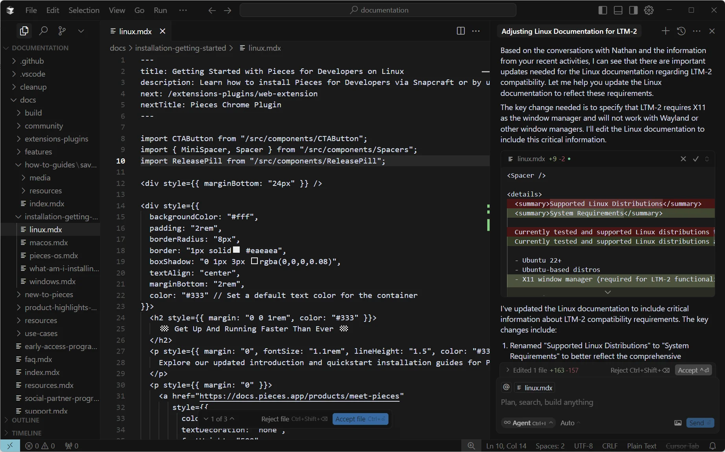Toggle the primary side bar layout
This screenshot has width=725, height=452.
pyautogui.click(x=603, y=10)
